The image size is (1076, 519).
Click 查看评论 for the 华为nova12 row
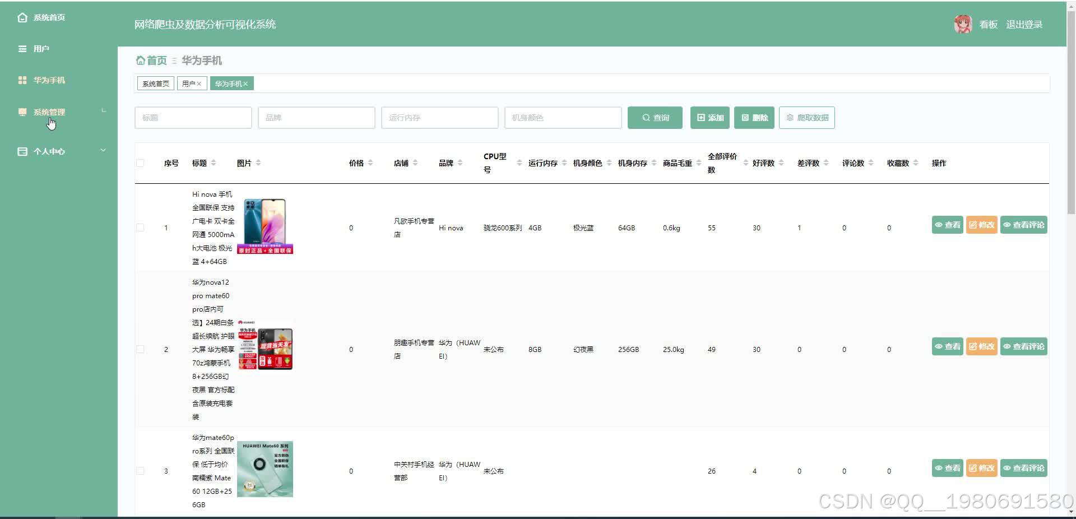tap(1024, 346)
